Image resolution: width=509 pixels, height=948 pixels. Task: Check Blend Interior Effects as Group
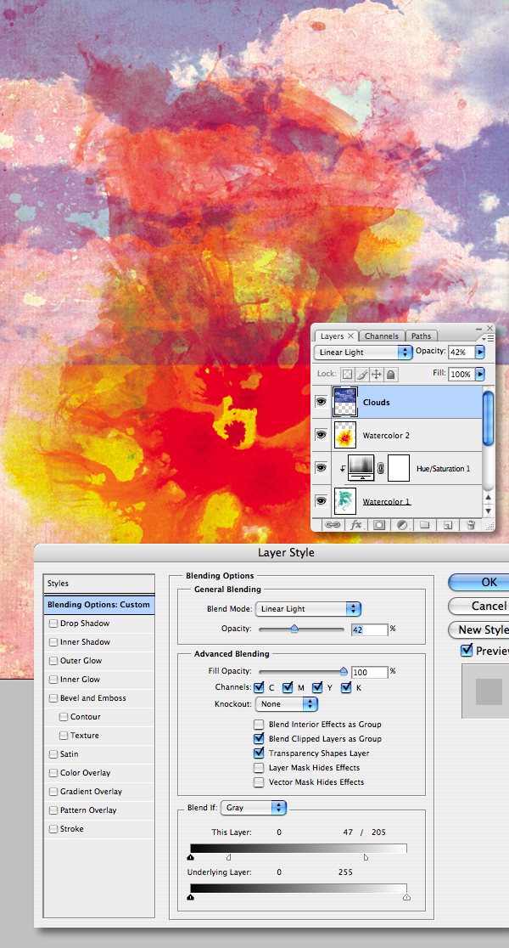click(259, 725)
